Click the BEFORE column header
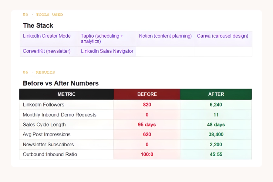Screen dimensions: 273x182 [147, 94]
